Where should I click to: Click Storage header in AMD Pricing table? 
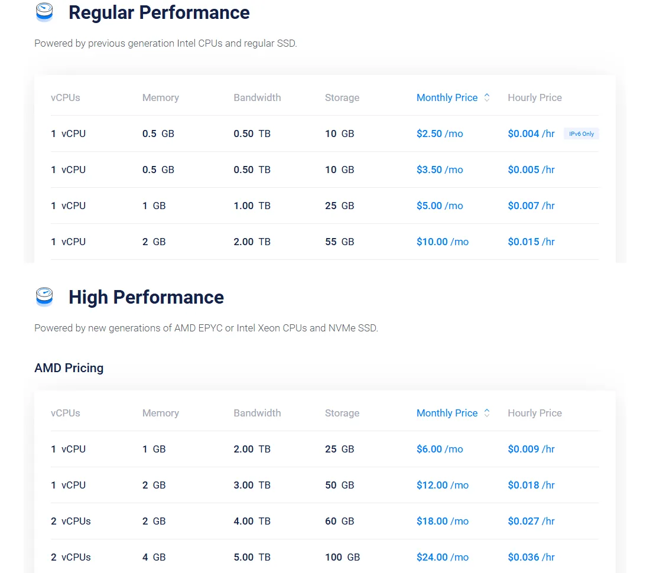(342, 413)
